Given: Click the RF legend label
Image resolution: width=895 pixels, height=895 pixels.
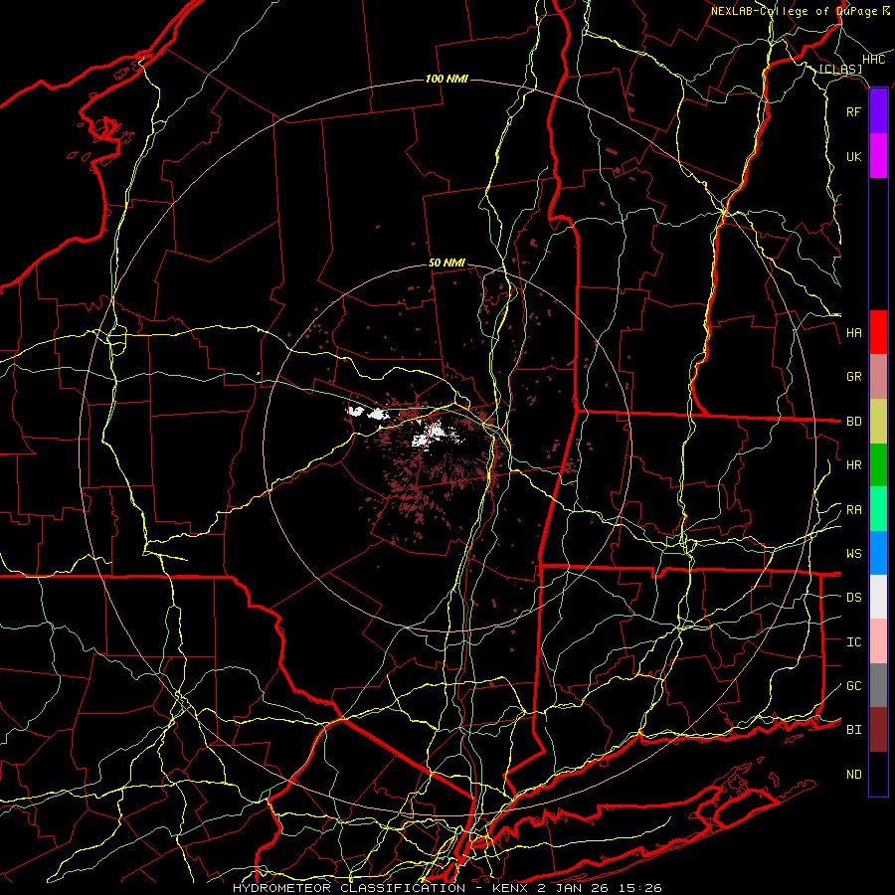Looking at the screenshot, I should tap(853, 111).
